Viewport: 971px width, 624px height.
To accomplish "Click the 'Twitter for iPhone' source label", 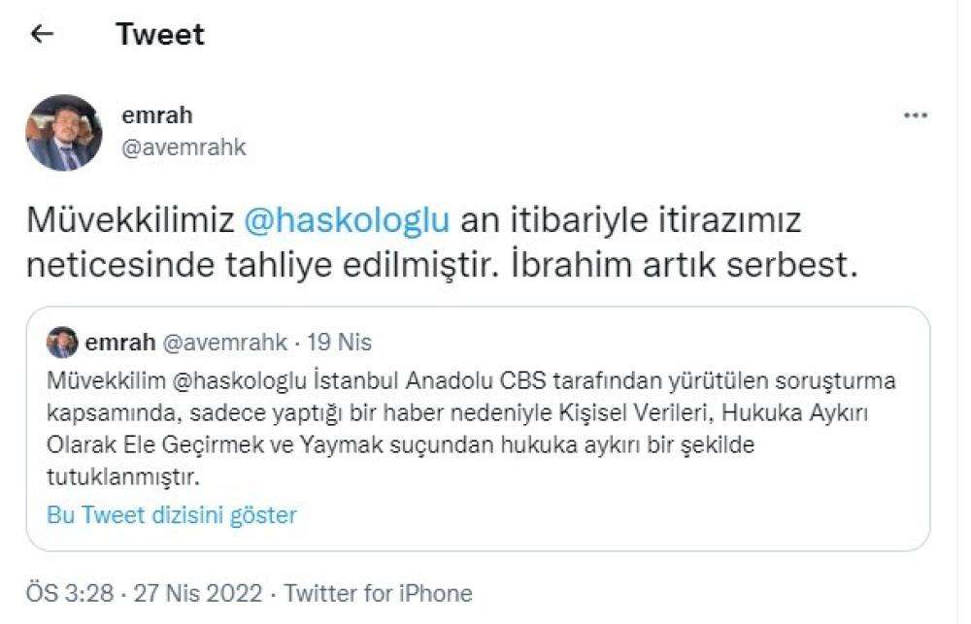I will tap(379, 593).
